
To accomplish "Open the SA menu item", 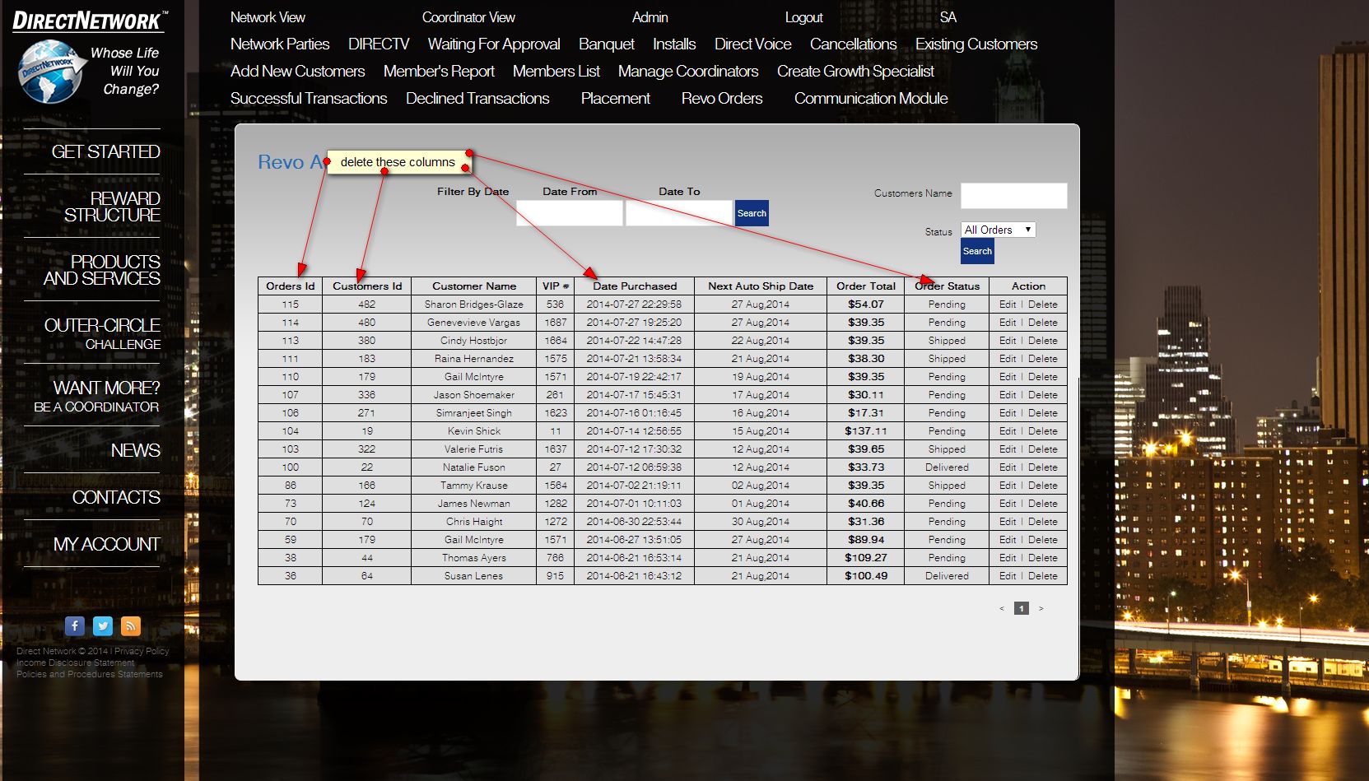I will 948,17.
